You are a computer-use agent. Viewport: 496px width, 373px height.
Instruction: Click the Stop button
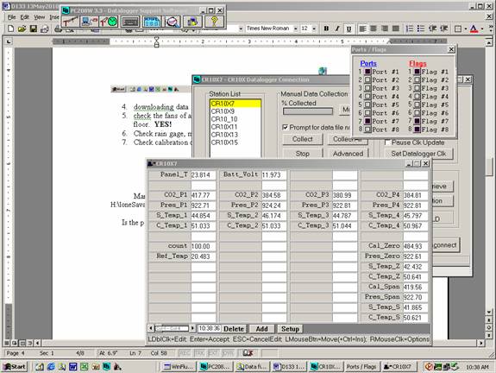click(x=303, y=154)
